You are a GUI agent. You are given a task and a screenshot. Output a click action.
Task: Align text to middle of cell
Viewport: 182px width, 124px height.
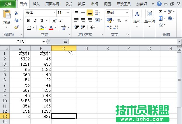(83, 12)
